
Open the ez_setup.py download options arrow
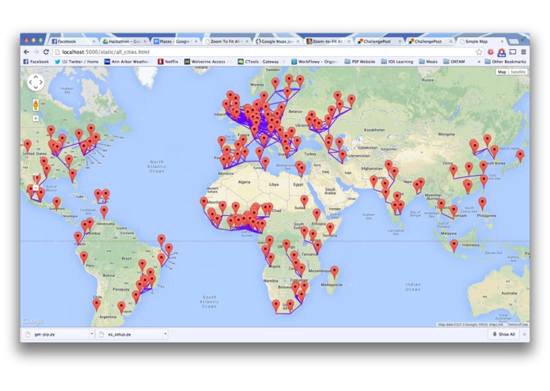[x=165, y=334]
